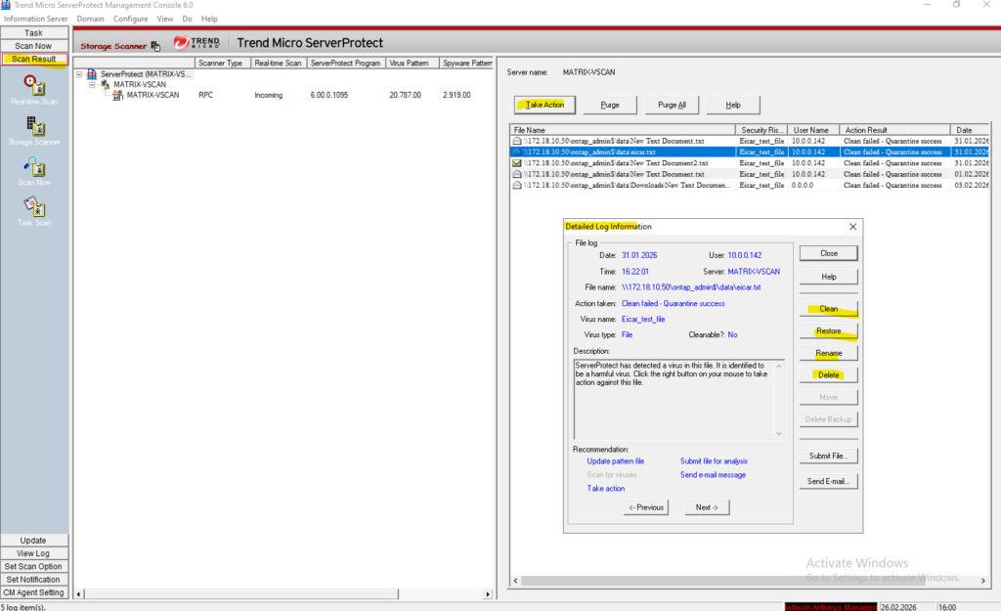1001x611 pixels.
Task: Click the Restore button in log dialog
Action: pyautogui.click(x=829, y=331)
